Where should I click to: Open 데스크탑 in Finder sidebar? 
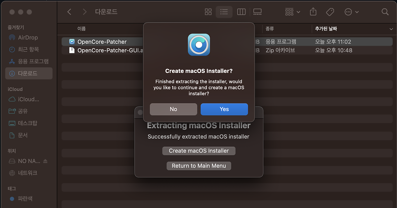tap(29, 123)
